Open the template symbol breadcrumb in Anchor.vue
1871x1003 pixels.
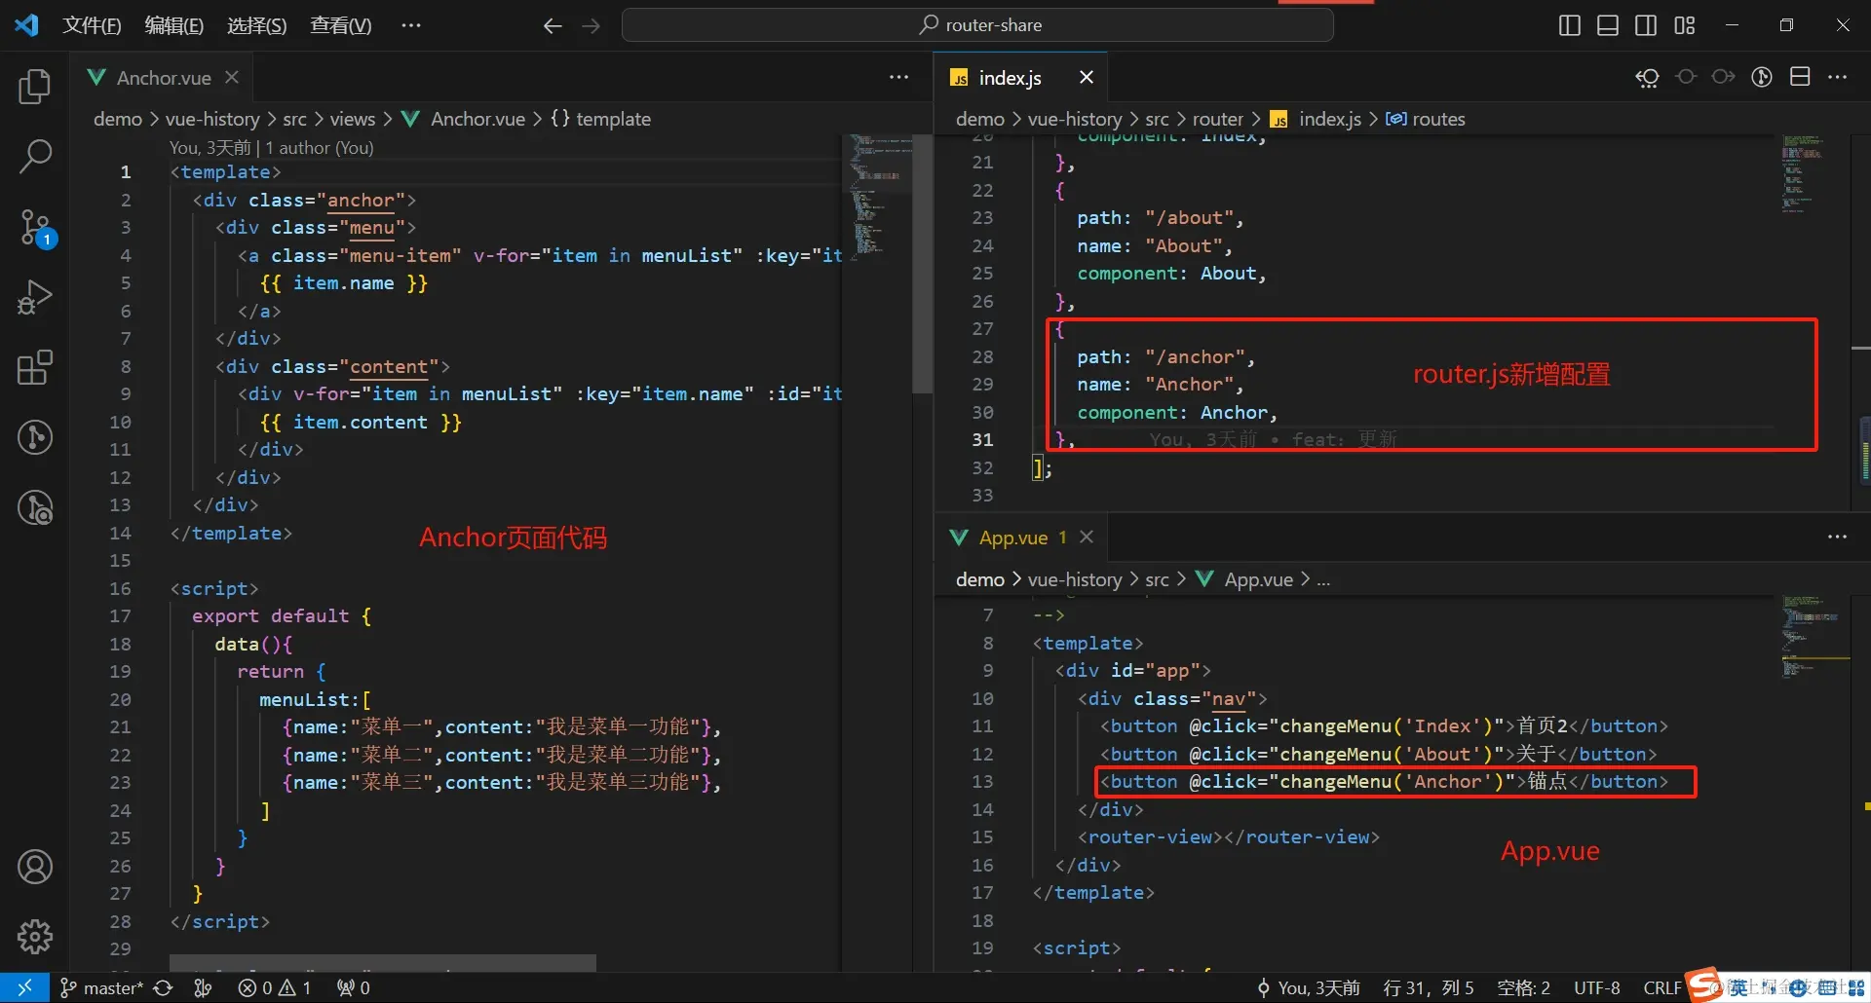coord(600,119)
